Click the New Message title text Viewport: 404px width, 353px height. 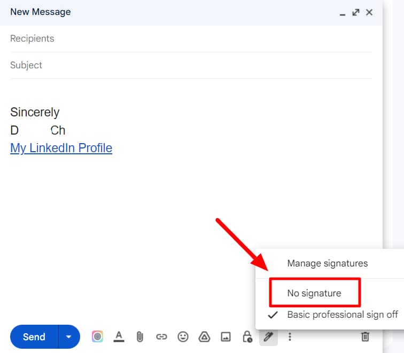pos(41,12)
